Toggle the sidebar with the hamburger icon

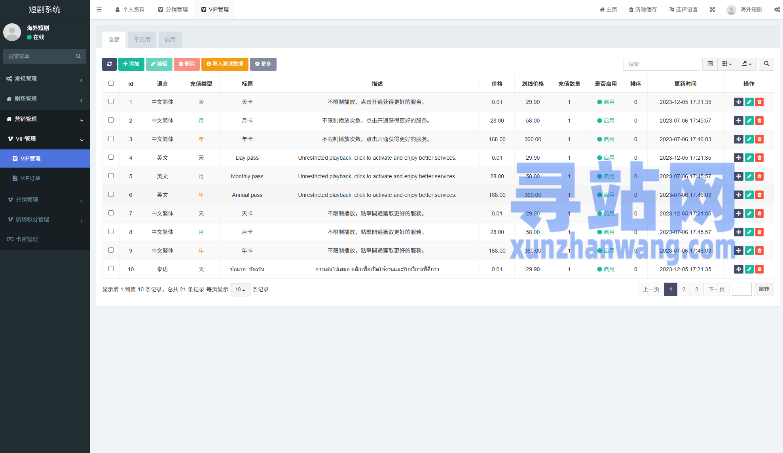click(99, 9)
